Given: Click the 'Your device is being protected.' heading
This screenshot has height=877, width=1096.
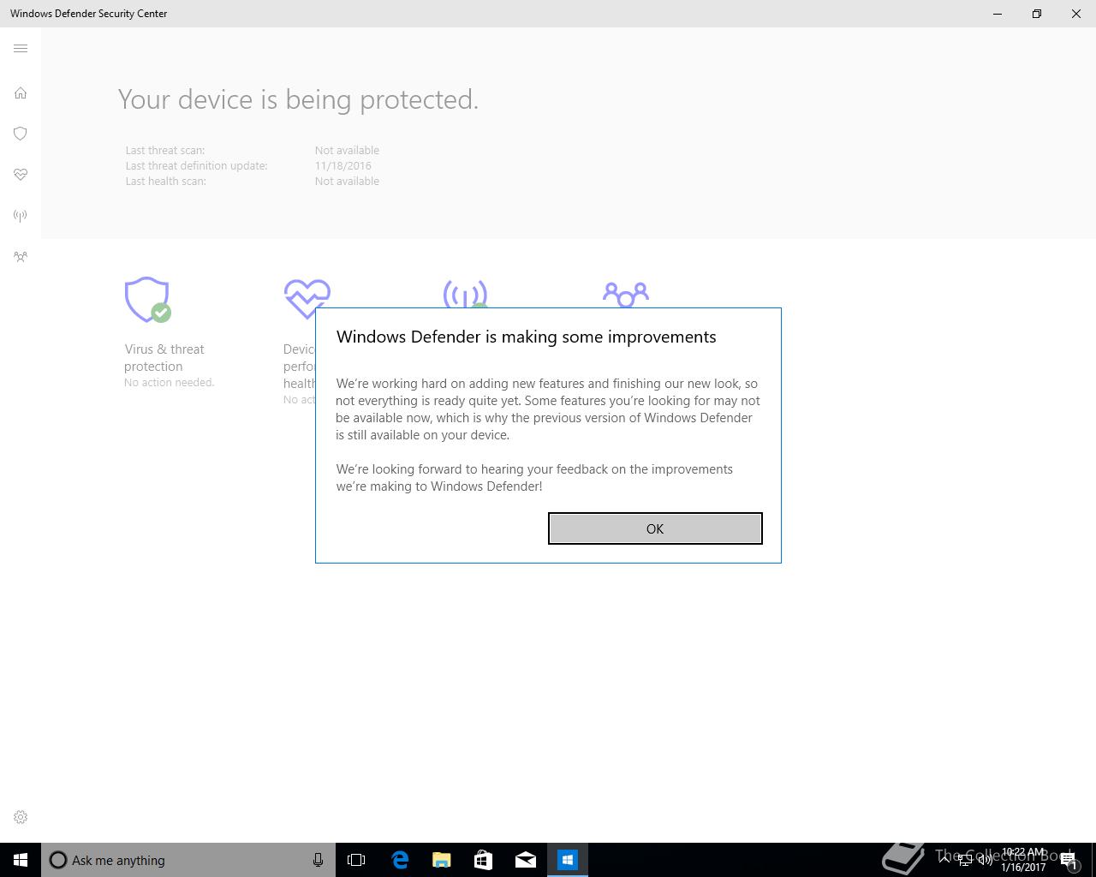Looking at the screenshot, I should tap(298, 99).
